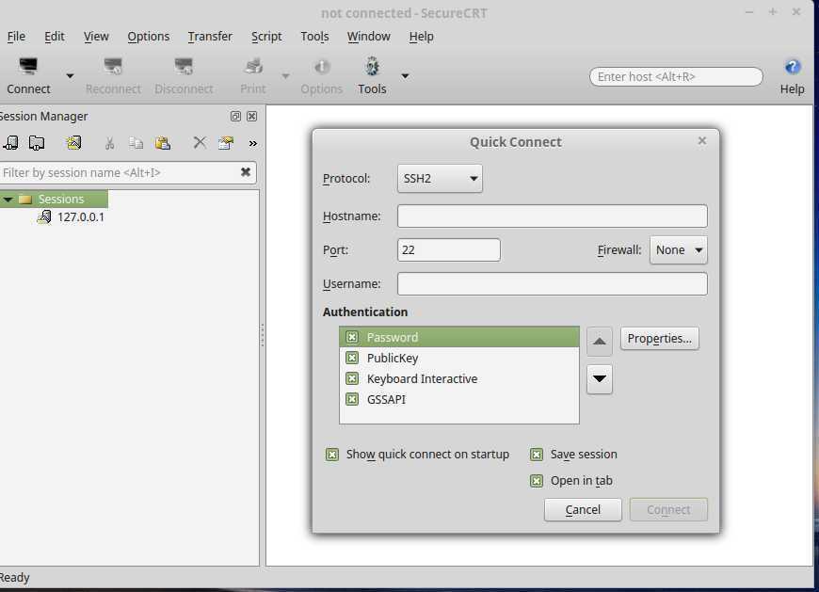Open the Window menu

[369, 37]
